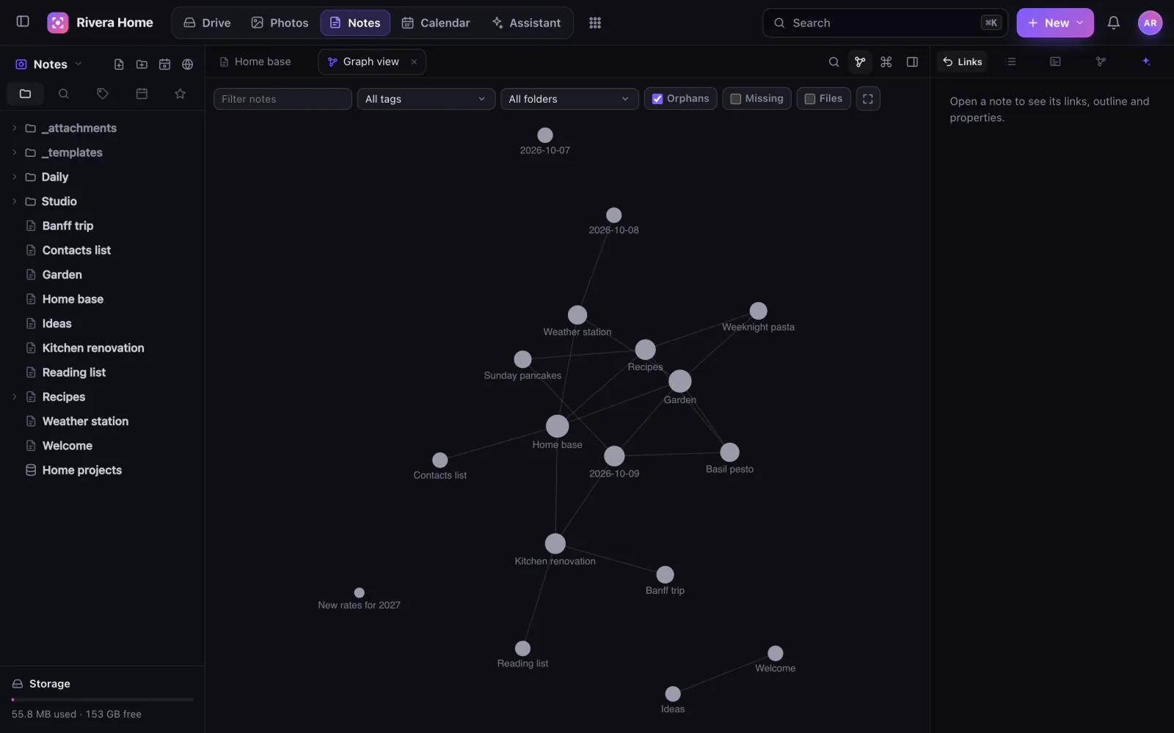This screenshot has width=1174, height=733.
Task: Click the new note icon in Notes sidebar
Action: click(119, 65)
